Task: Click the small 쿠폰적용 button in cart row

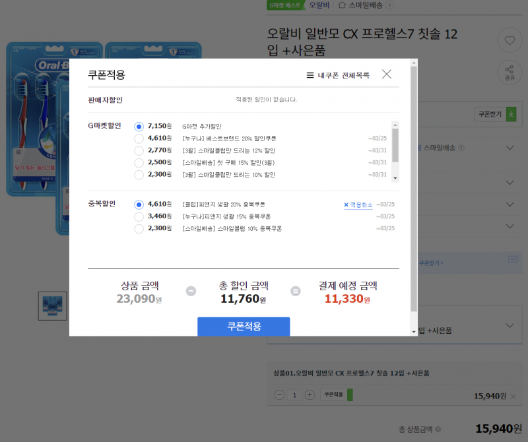Action: (336, 395)
